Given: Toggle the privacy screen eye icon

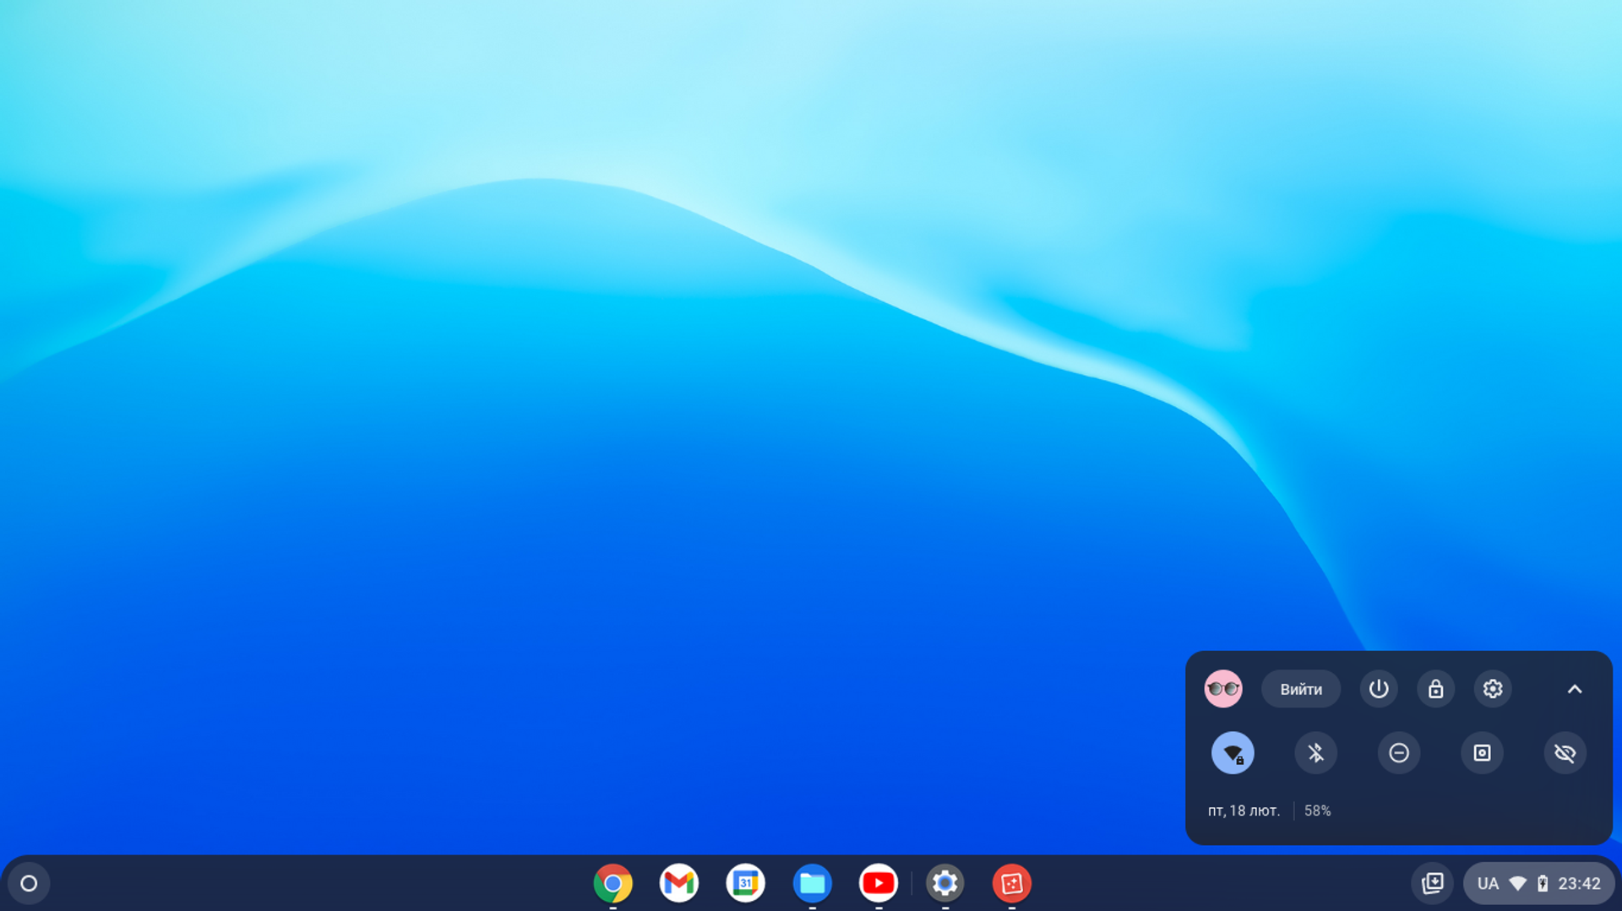Looking at the screenshot, I should [x=1565, y=752].
